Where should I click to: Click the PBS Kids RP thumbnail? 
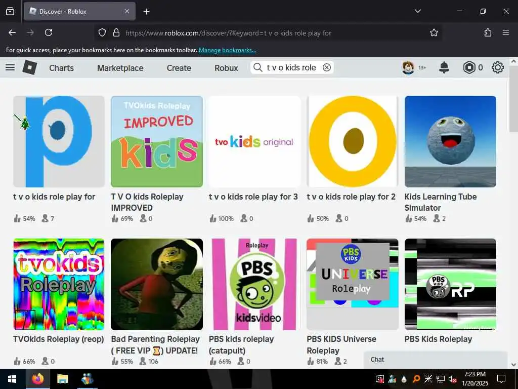point(450,284)
